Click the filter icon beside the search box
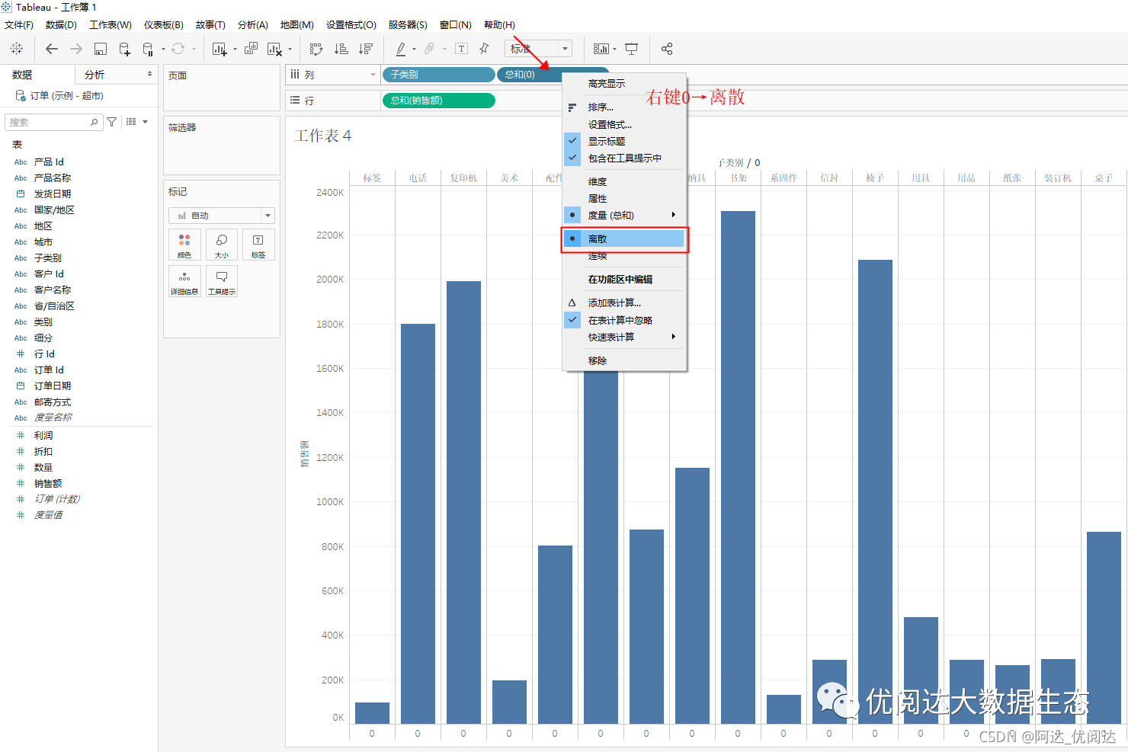Screen dimensions: 1128x752 coord(112,122)
